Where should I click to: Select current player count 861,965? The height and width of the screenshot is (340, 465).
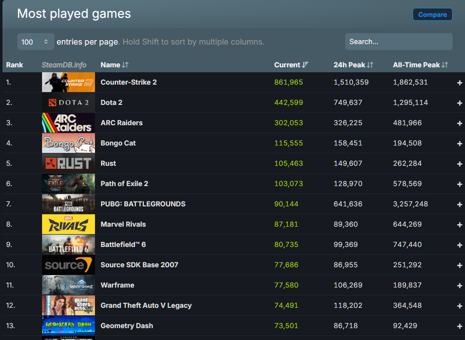(x=288, y=82)
